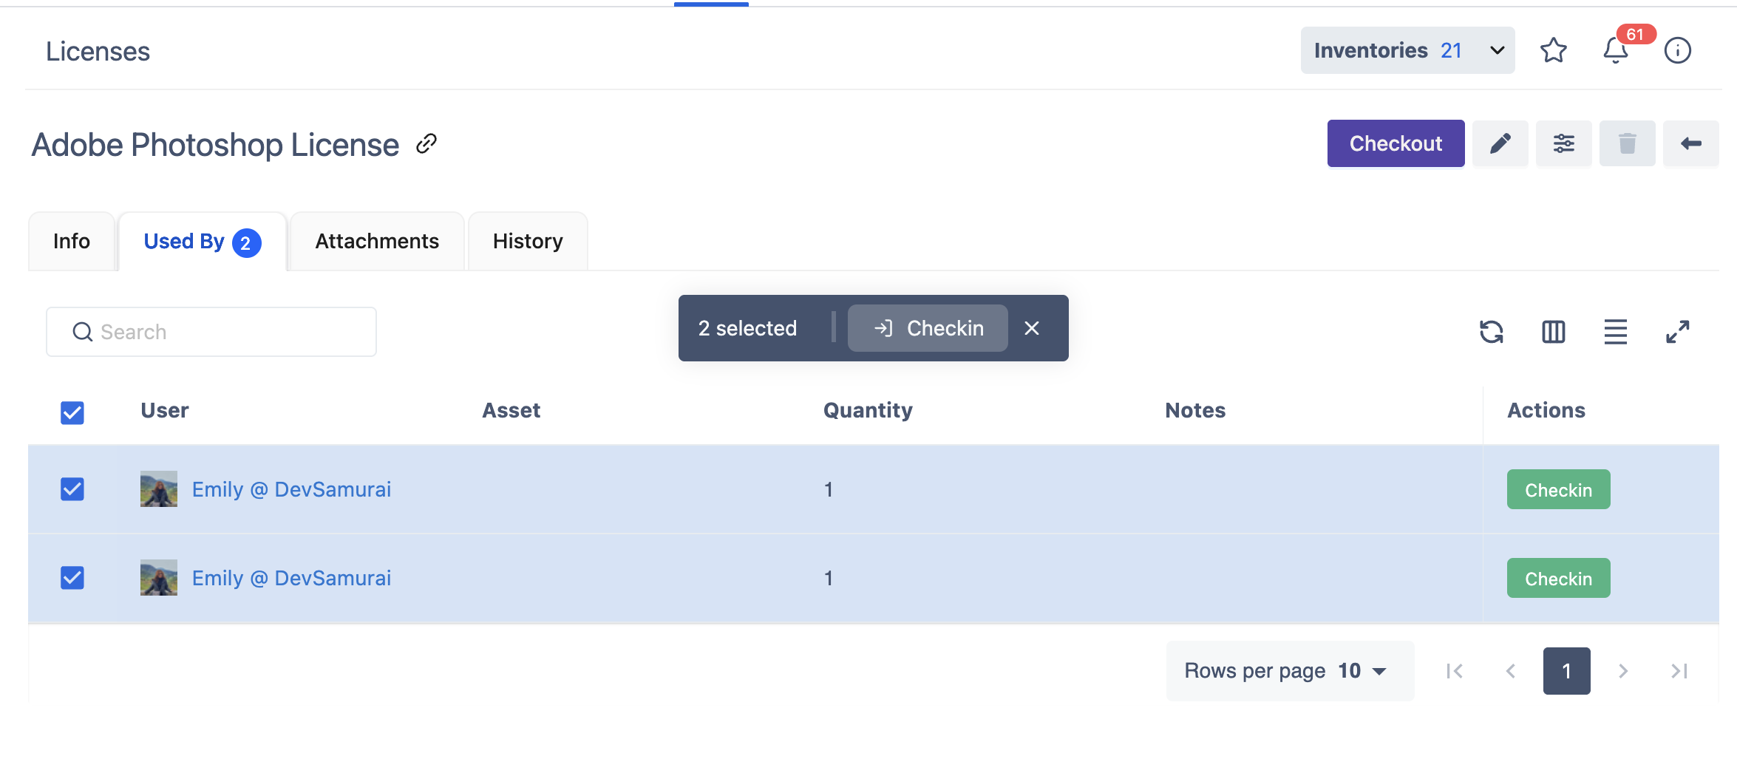Open the notifications bell

tap(1615, 50)
